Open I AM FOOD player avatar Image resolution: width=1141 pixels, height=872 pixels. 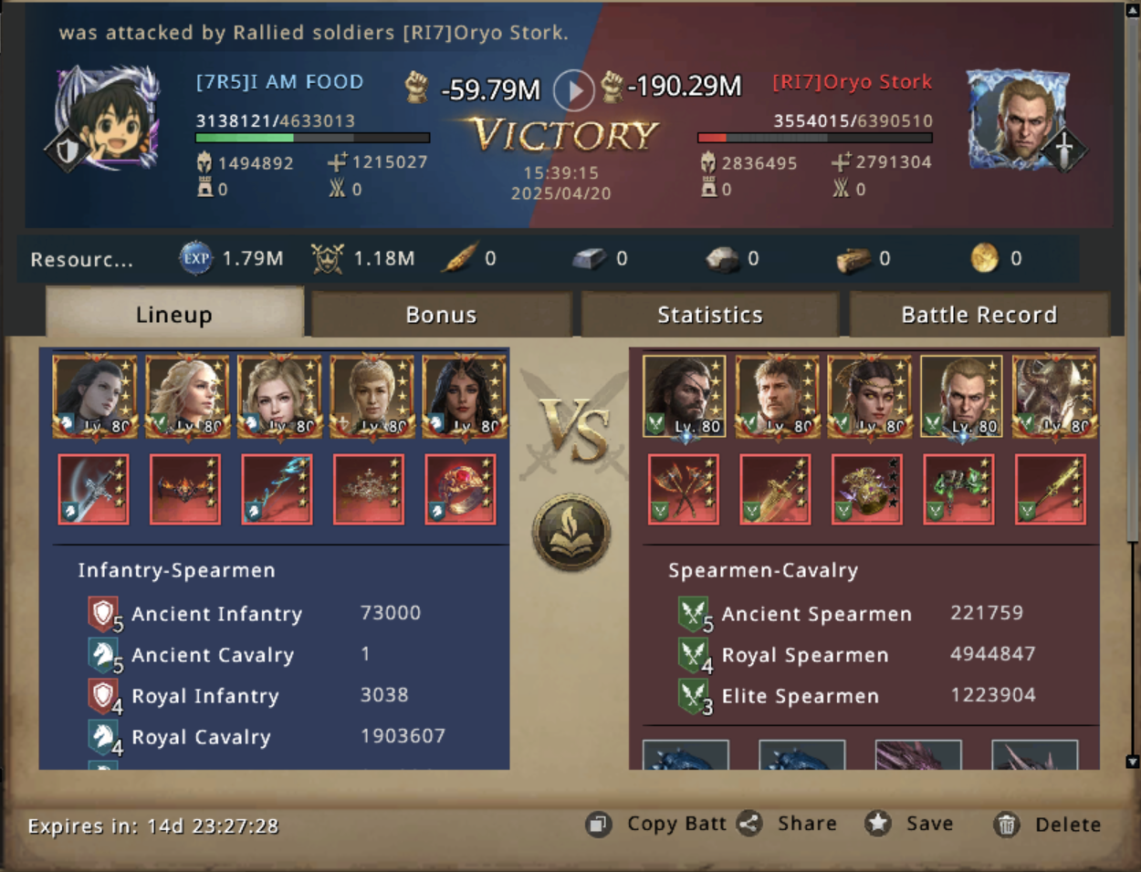108,119
